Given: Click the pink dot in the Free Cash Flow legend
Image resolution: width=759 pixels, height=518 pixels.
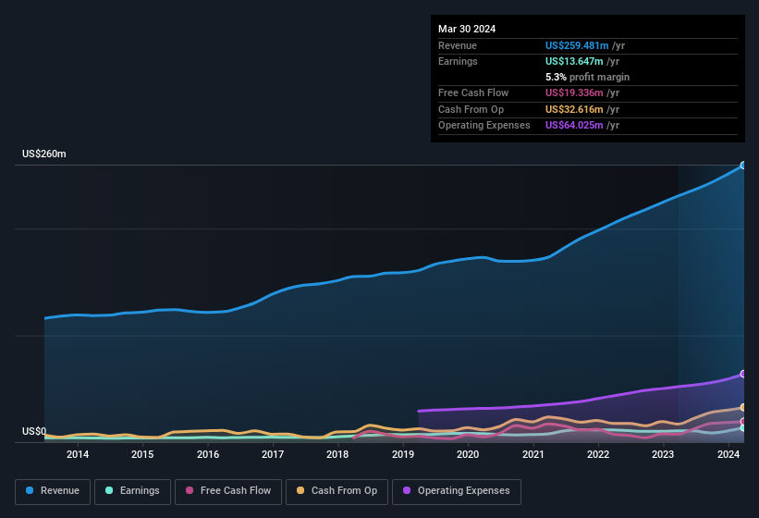Looking at the screenshot, I should [190, 491].
